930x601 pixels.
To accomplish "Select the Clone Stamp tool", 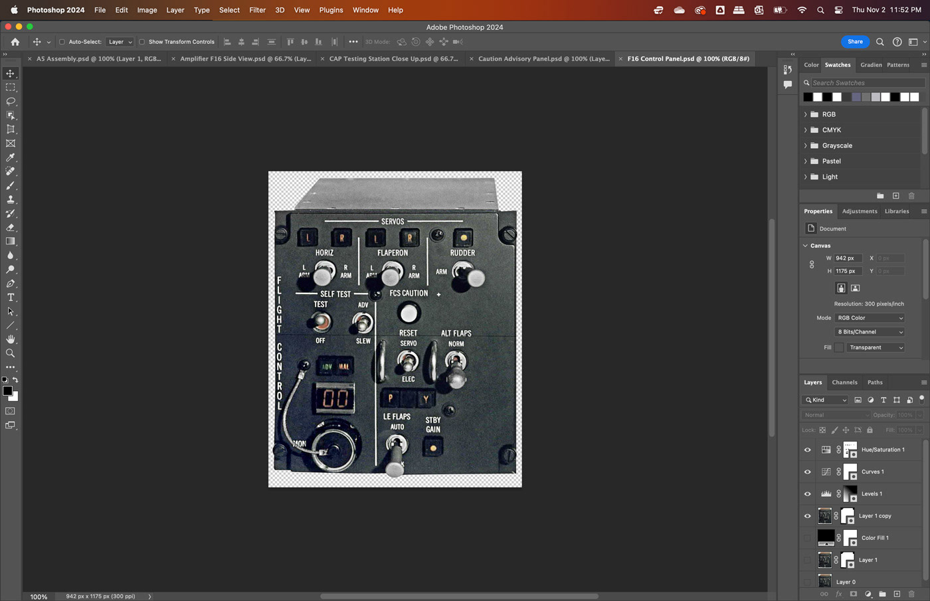I will tap(11, 199).
